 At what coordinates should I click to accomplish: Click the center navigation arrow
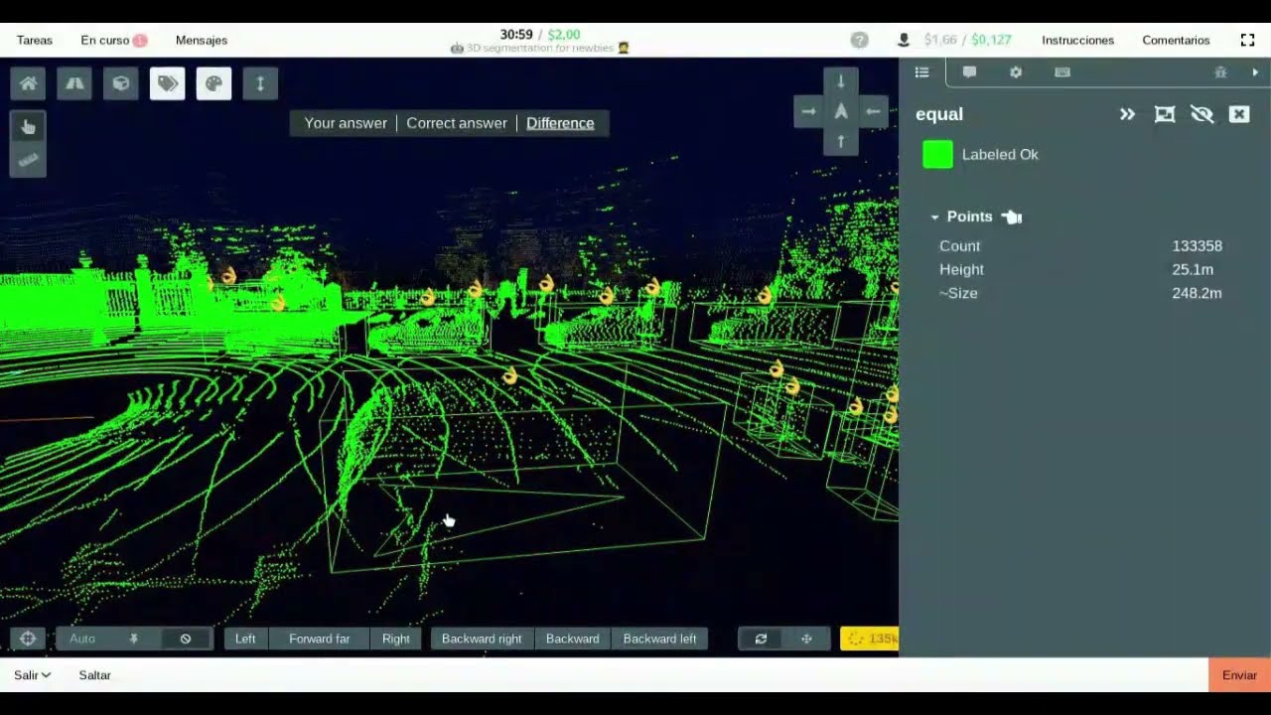point(841,111)
